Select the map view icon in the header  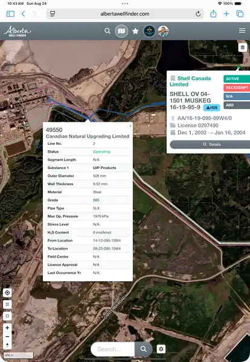point(121,31)
